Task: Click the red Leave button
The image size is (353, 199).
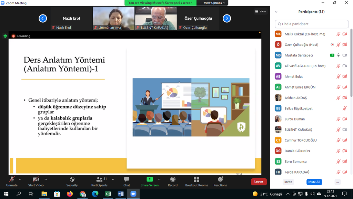Action: [x=259, y=182]
